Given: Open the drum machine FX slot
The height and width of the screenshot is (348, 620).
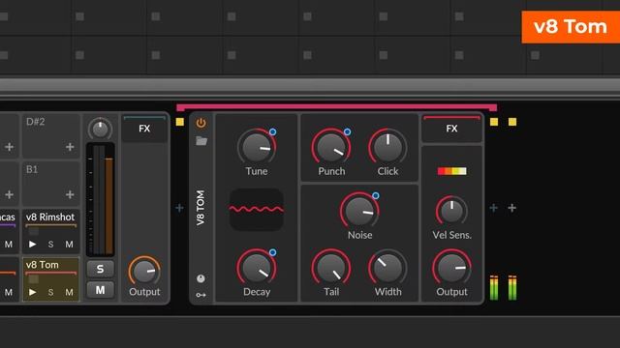Looking at the screenshot, I should (x=144, y=129).
